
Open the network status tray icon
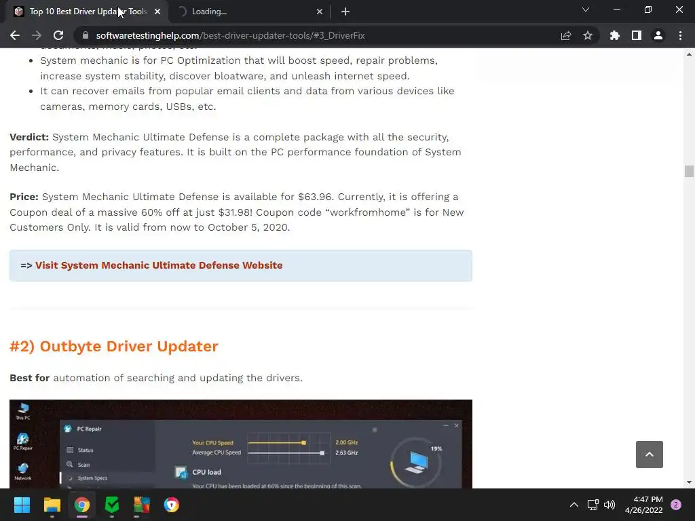(593, 505)
